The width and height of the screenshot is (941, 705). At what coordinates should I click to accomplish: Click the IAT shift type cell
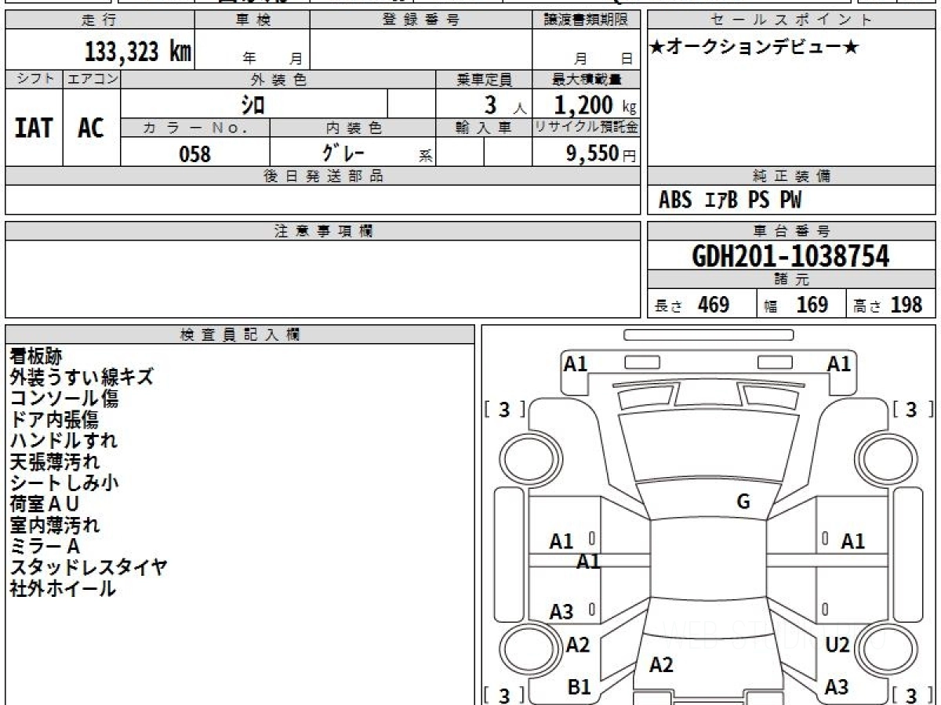coord(34,128)
